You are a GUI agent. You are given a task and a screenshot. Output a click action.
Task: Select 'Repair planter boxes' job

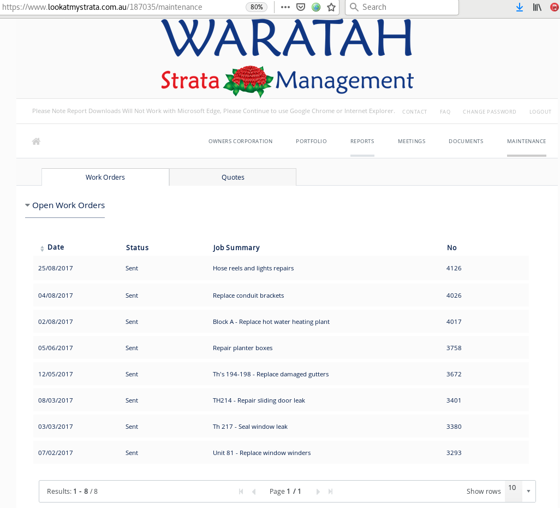[242, 348]
